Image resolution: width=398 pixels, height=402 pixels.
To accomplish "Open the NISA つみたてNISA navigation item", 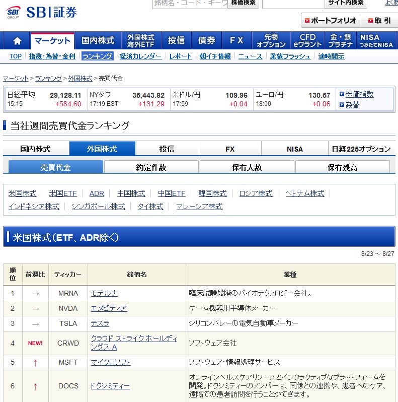I will click(x=376, y=40).
